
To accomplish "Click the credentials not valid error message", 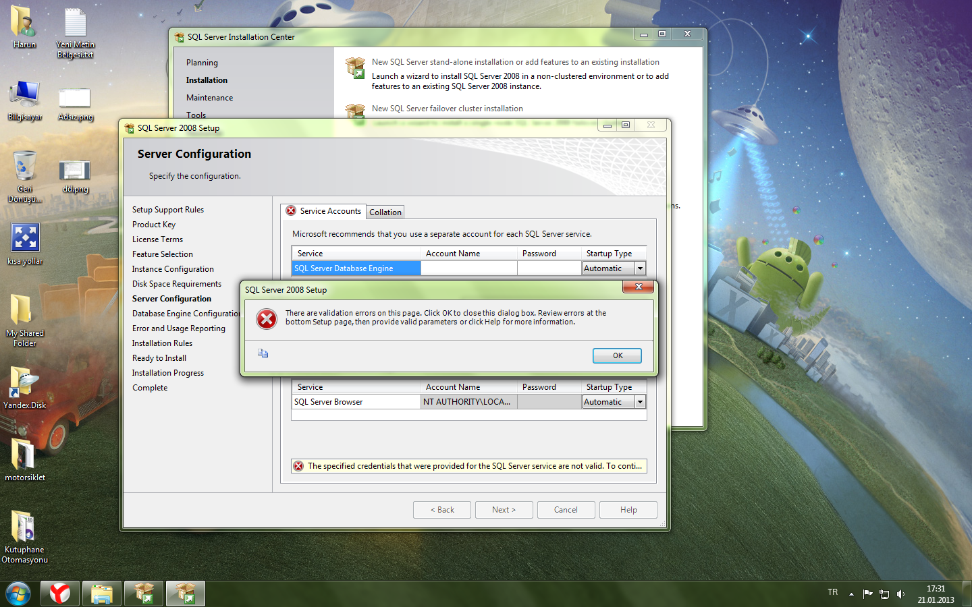I will click(475, 466).
